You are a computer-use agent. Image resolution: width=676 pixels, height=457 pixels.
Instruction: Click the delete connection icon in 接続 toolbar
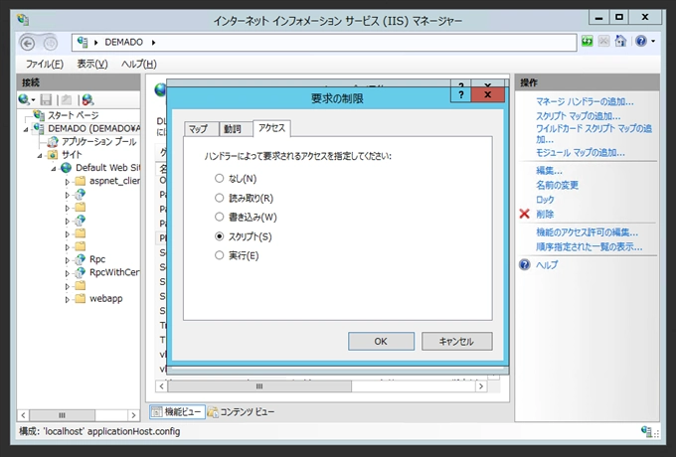(x=87, y=100)
